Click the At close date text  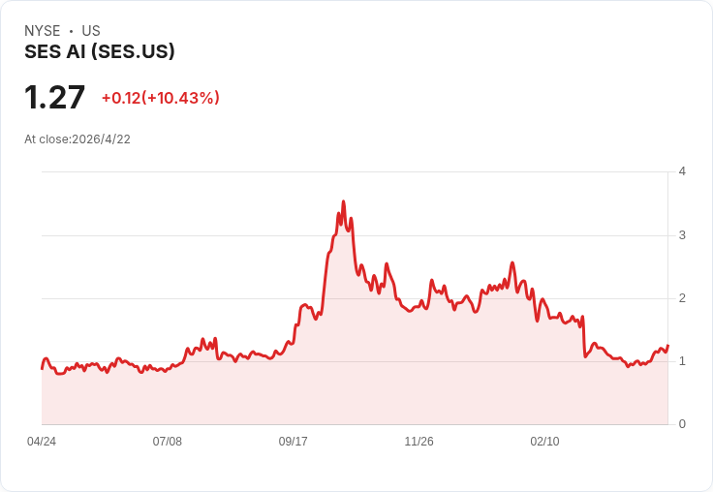click(x=77, y=138)
